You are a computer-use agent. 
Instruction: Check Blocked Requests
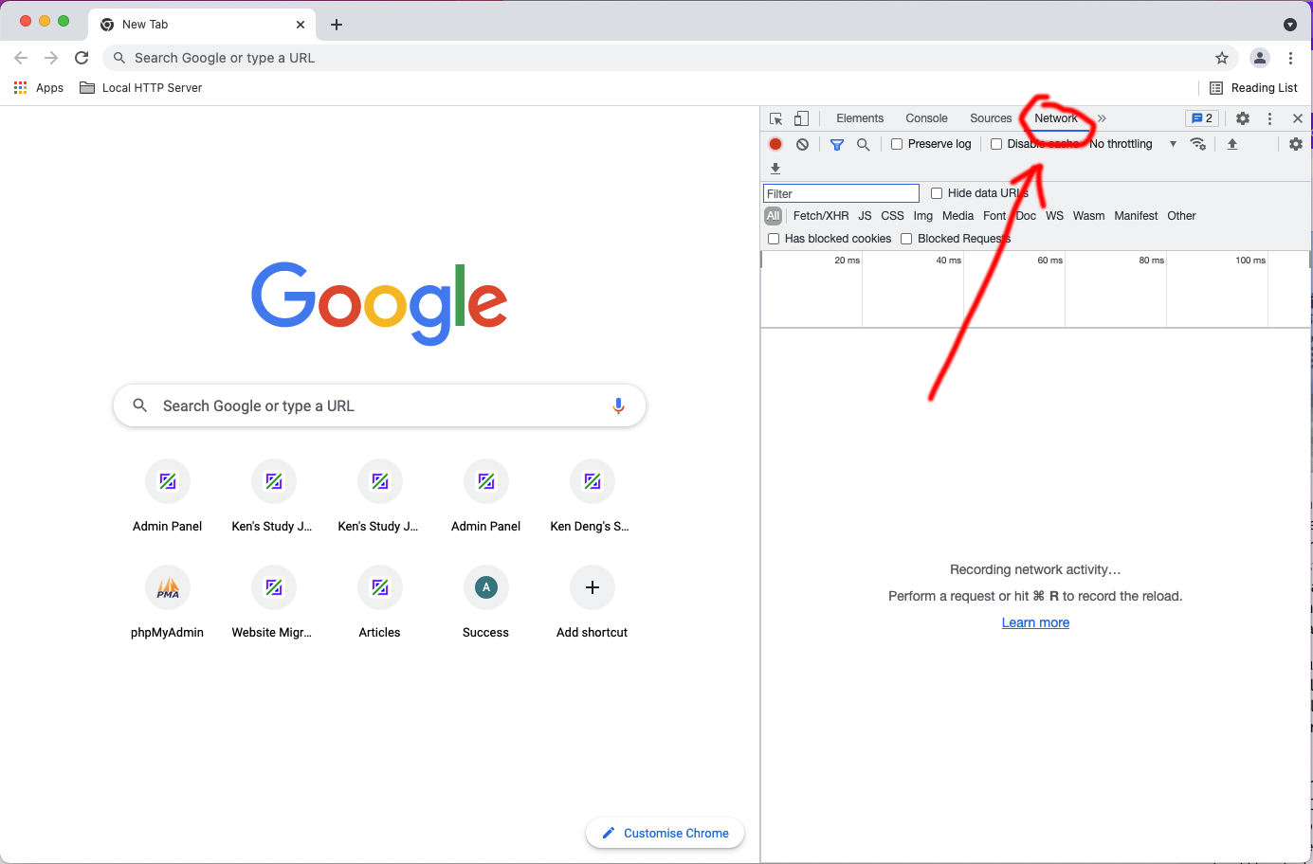pos(906,239)
